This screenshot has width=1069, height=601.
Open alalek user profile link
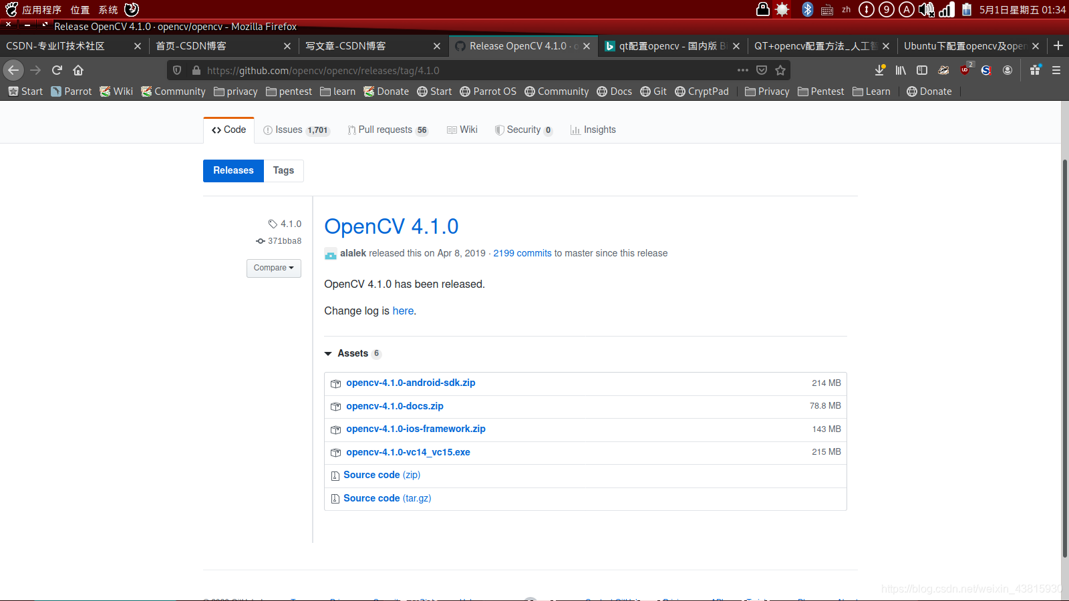pyautogui.click(x=353, y=253)
